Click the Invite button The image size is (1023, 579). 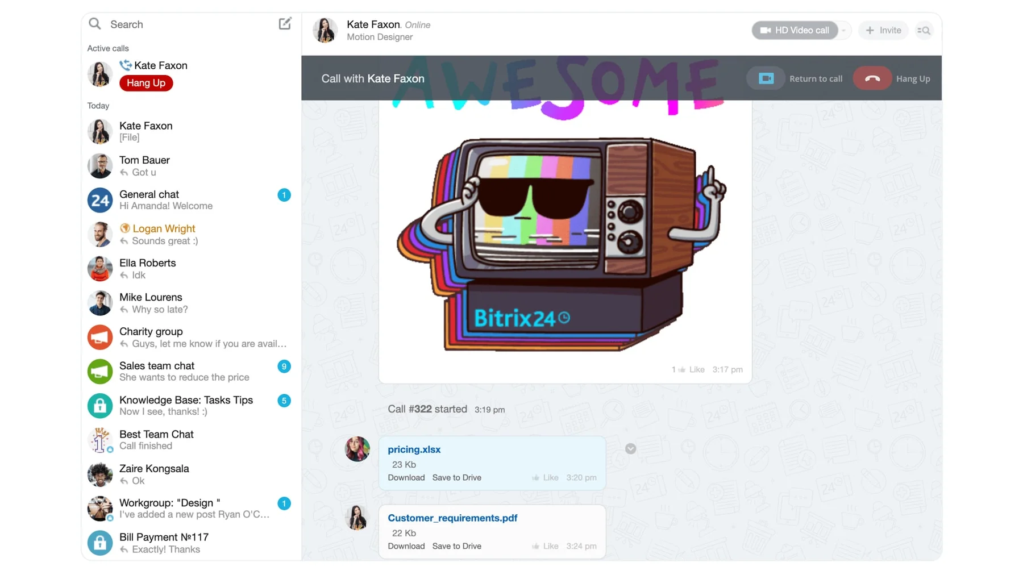pyautogui.click(x=883, y=30)
